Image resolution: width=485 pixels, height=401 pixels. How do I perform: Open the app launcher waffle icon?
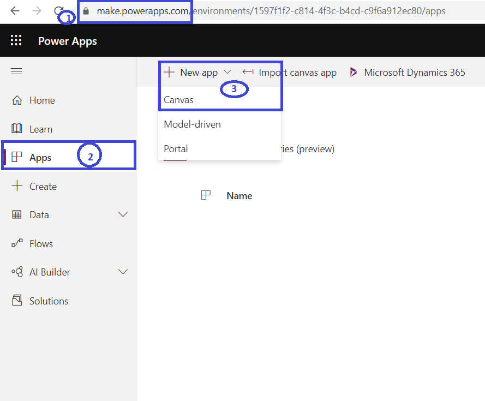point(16,41)
